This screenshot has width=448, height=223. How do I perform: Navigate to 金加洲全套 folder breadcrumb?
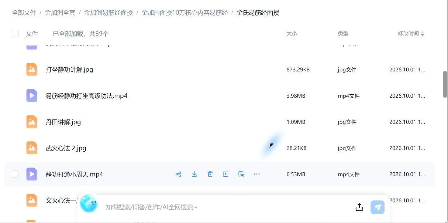(60, 13)
